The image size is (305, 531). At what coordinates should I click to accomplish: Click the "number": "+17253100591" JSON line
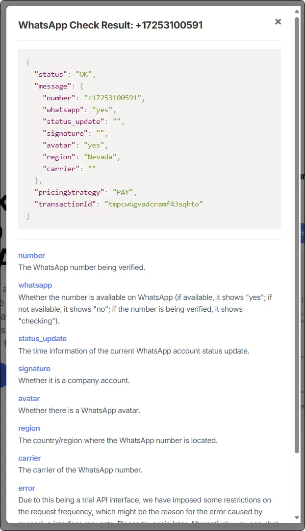pos(94,98)
